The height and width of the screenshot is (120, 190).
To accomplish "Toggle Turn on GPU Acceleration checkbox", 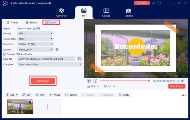I will click(5, 54).
